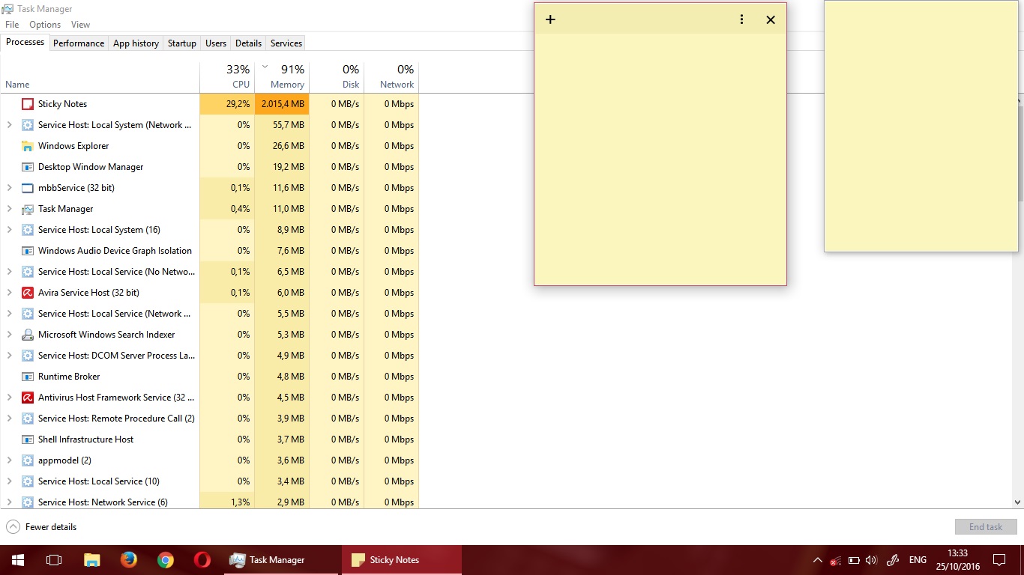
Task: Expand the mbbService (32 bit) process
Action: click(x=9, y=188)
